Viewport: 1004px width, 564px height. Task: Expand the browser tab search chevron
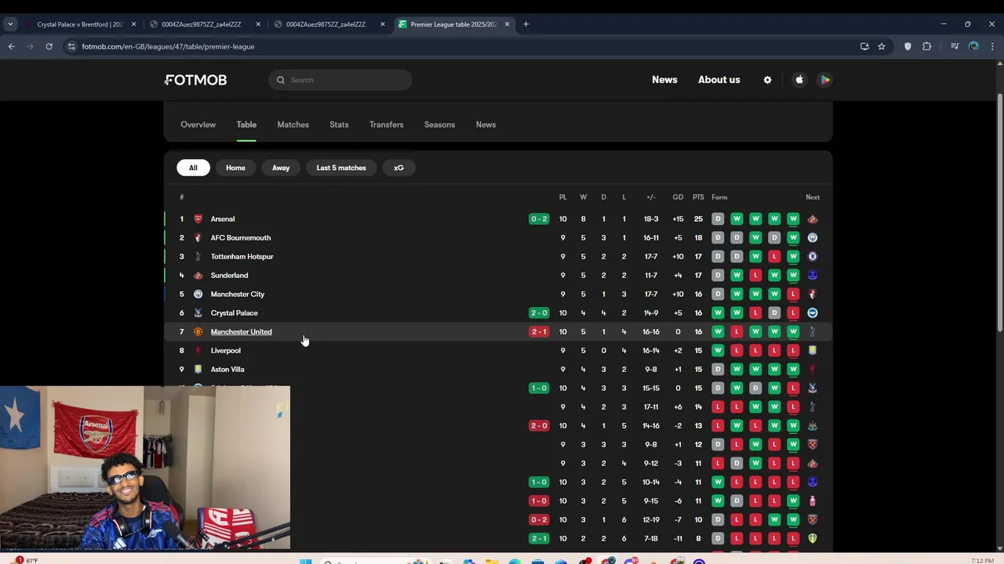coord(10,24)
